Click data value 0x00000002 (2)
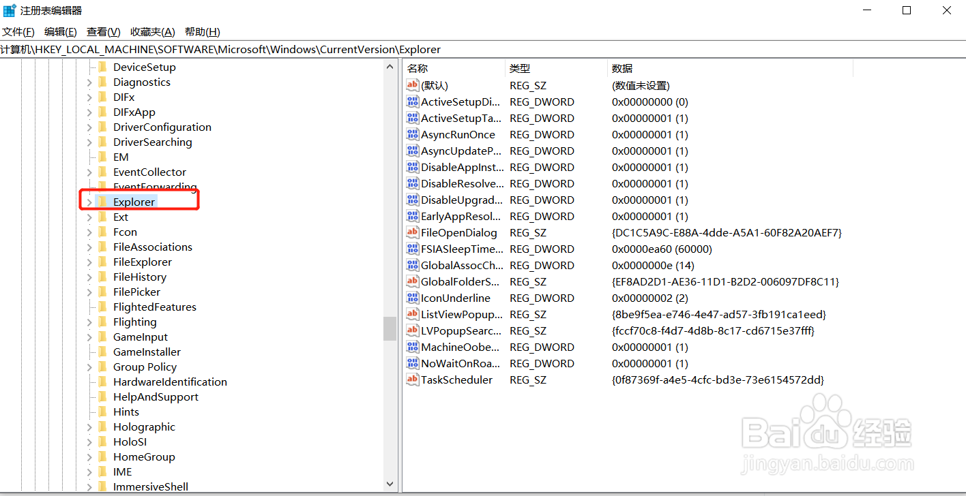 click(x=650, y=298)
